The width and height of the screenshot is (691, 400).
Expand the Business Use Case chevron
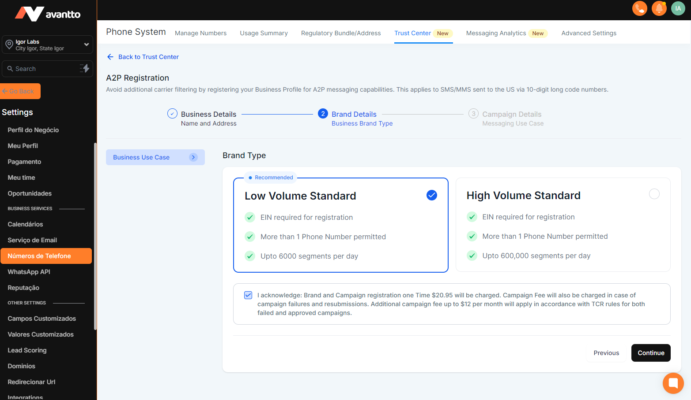(193, 157)
